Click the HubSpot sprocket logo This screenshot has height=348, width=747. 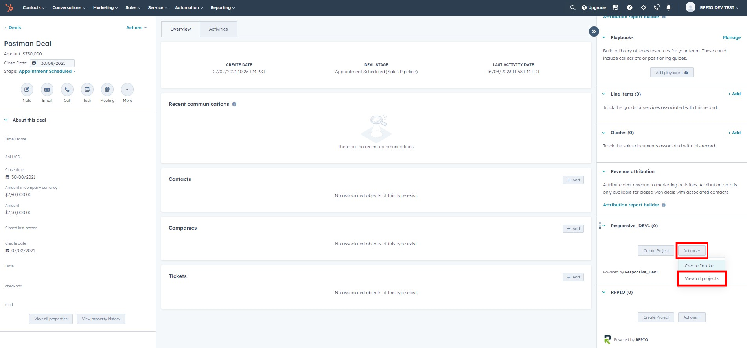point(9,7)
